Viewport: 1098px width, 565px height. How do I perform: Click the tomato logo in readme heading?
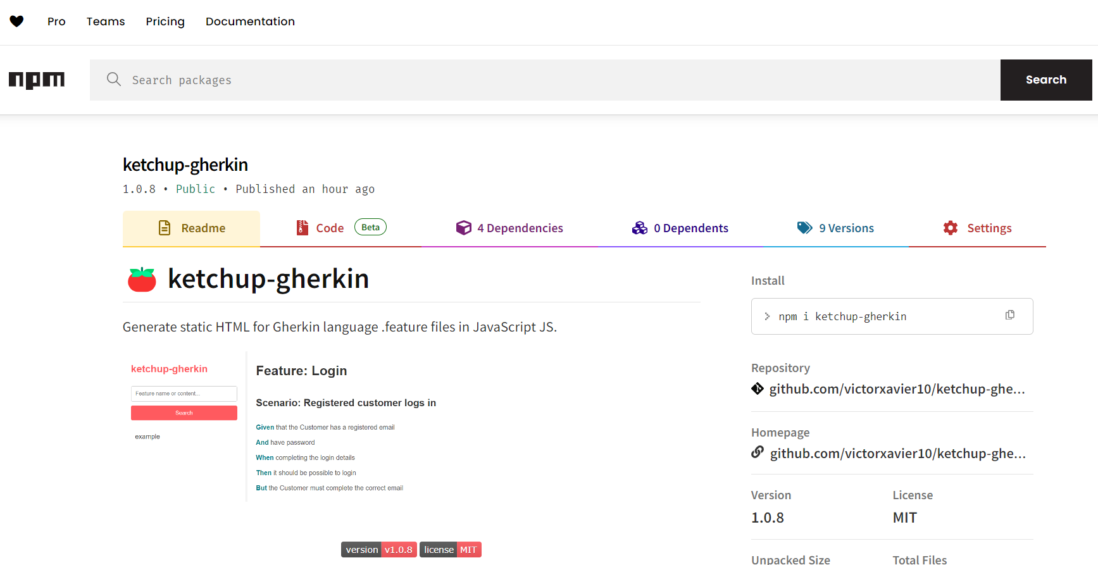142,280
